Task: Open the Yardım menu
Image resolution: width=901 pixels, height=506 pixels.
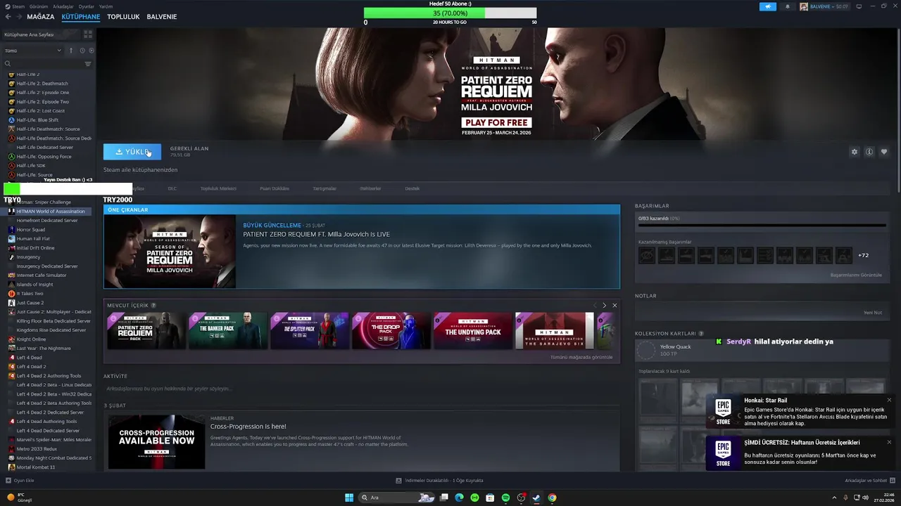Action: 106,6
